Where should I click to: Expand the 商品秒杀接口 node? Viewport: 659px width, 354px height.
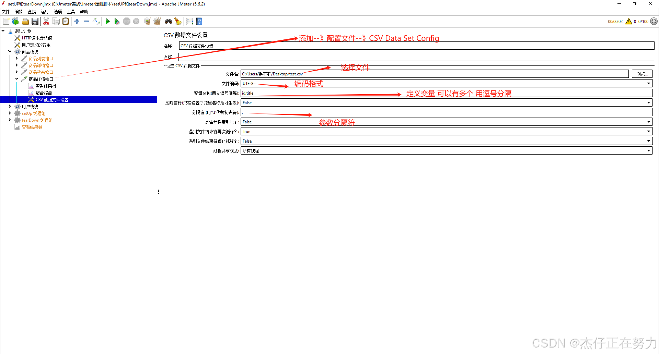16,72
